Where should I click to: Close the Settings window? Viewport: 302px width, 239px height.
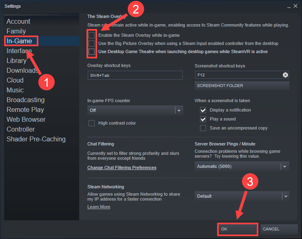tap(295, 6)
